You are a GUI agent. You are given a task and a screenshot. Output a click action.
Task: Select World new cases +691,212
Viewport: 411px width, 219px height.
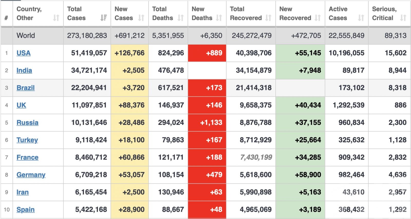click(x=130, y=35)
